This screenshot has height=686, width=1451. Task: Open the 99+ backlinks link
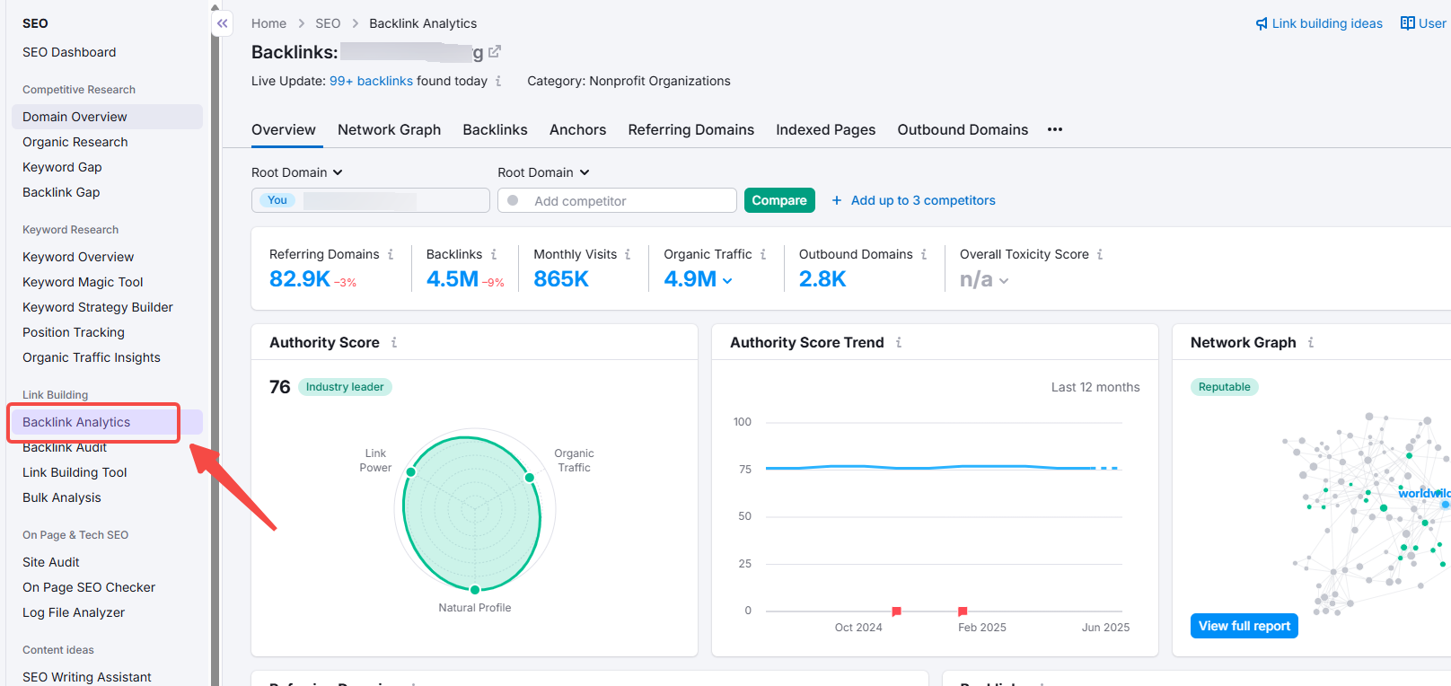click(x=371, y=81)
